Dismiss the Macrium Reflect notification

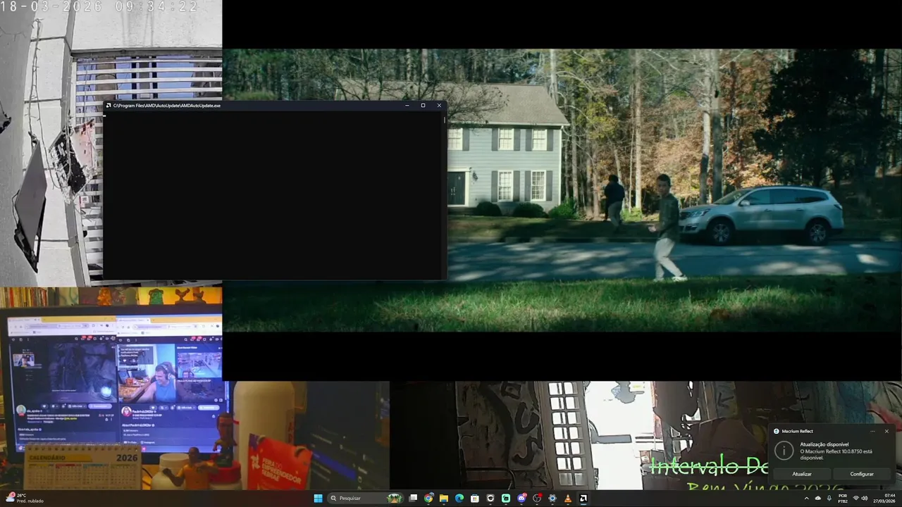tap(886, 431)
